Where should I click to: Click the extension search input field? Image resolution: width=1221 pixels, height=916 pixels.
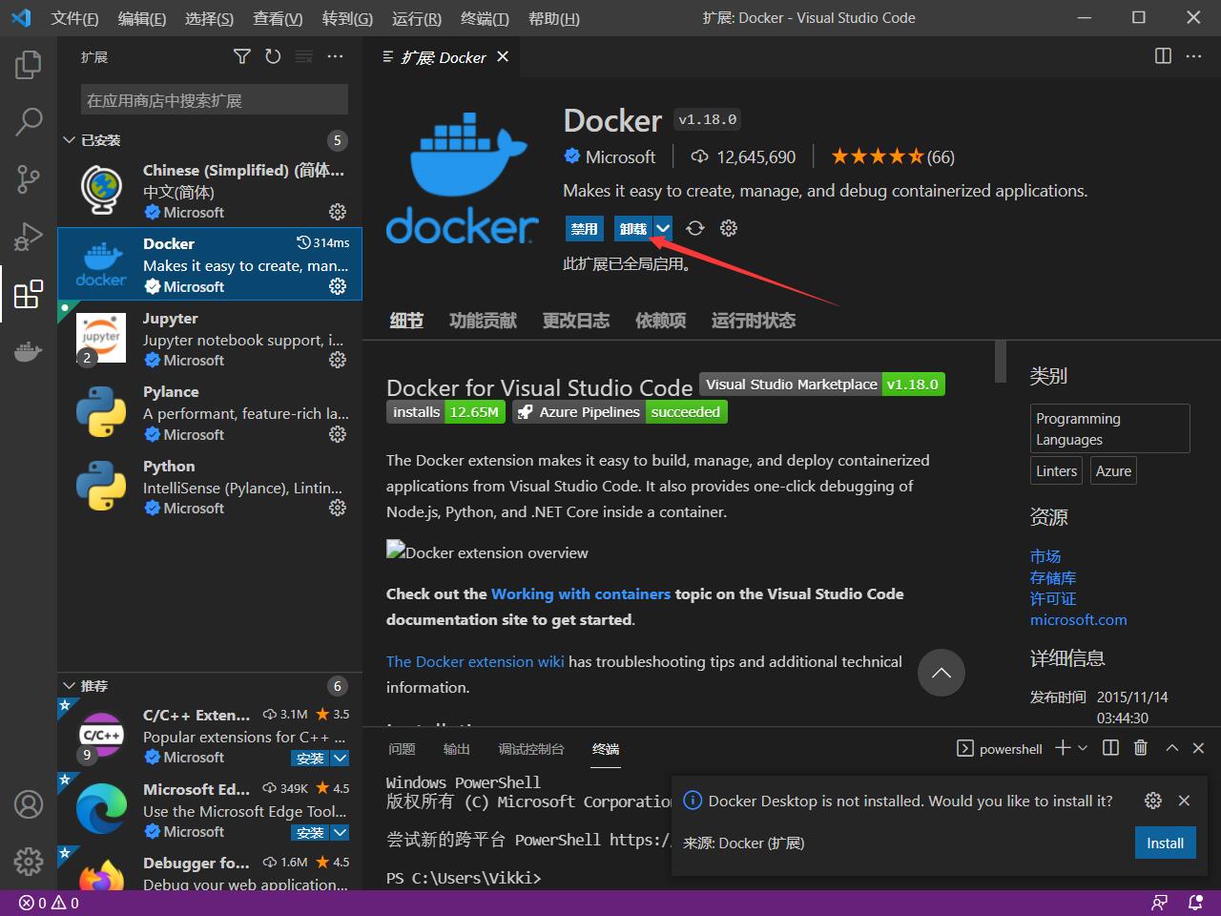(215, 100)
